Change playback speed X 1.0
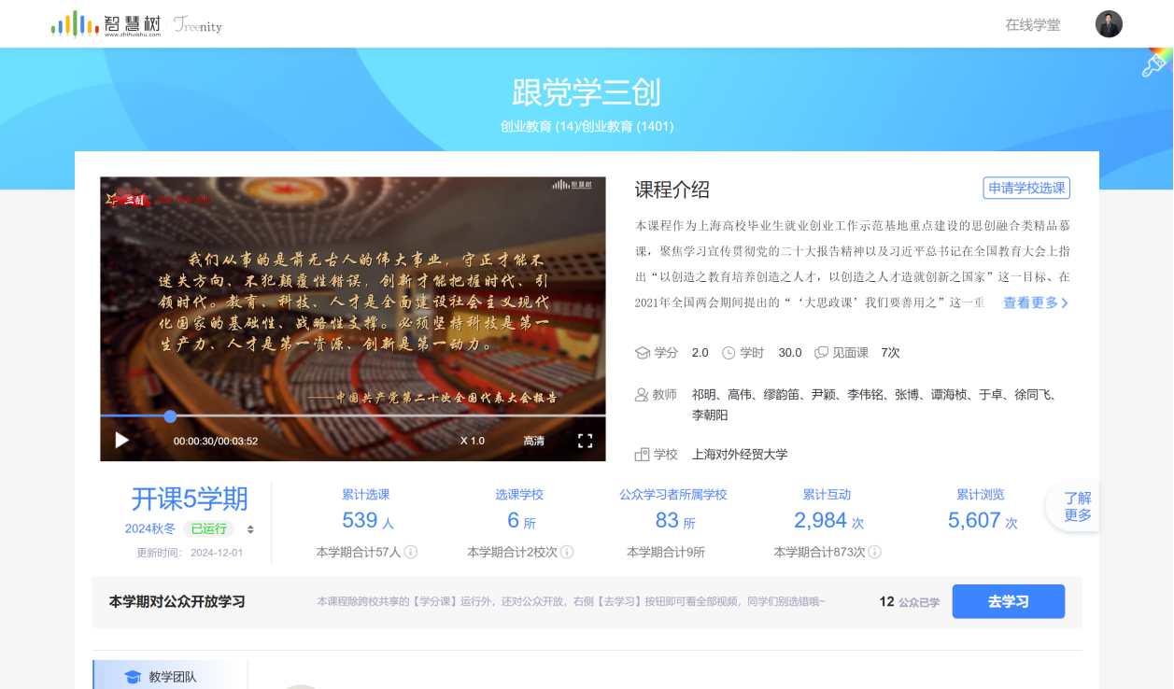1174x689 pixels. click(x=473, y=441)
